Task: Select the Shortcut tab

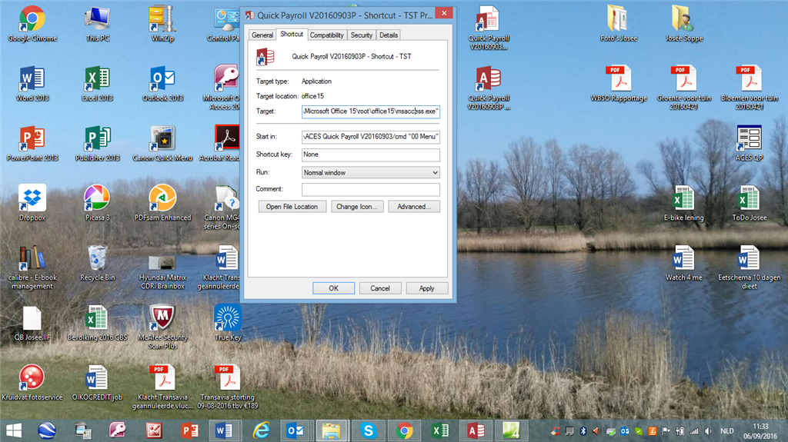Action: tap(292, 34)
